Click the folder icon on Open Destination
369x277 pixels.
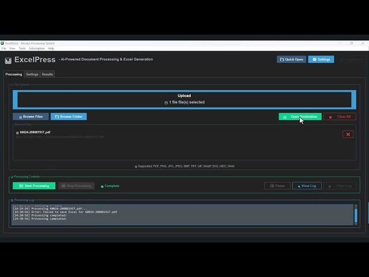(285, 117)
